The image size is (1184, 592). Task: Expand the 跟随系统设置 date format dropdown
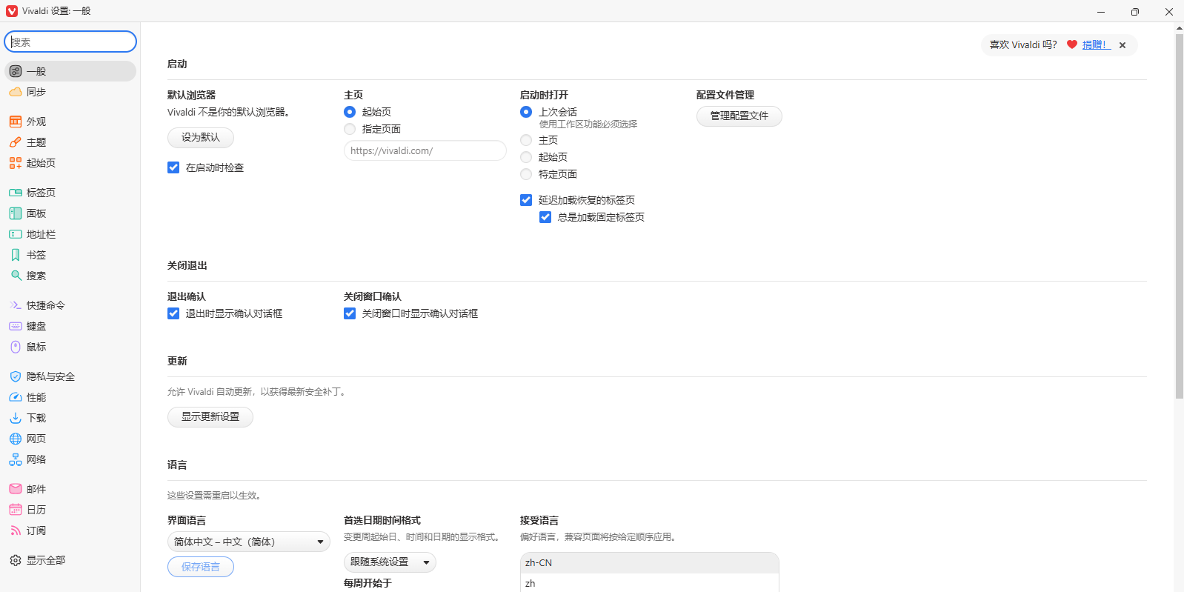click(x=390, y=562)
